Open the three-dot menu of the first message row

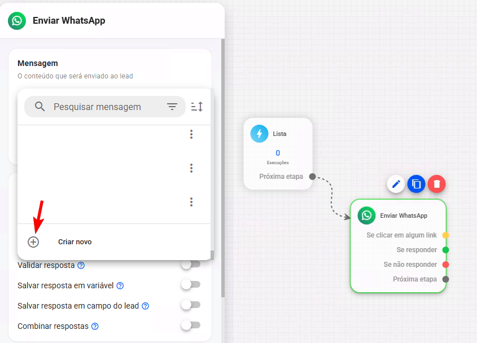pyautogui.click(x=191, y=134)
